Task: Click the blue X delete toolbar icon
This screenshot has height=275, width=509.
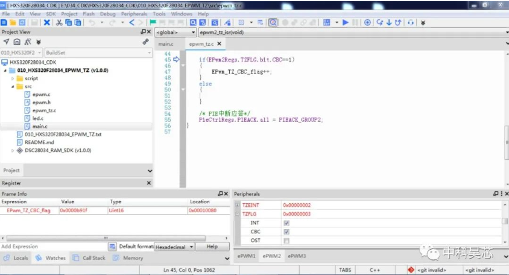Action: click(47, 22)
